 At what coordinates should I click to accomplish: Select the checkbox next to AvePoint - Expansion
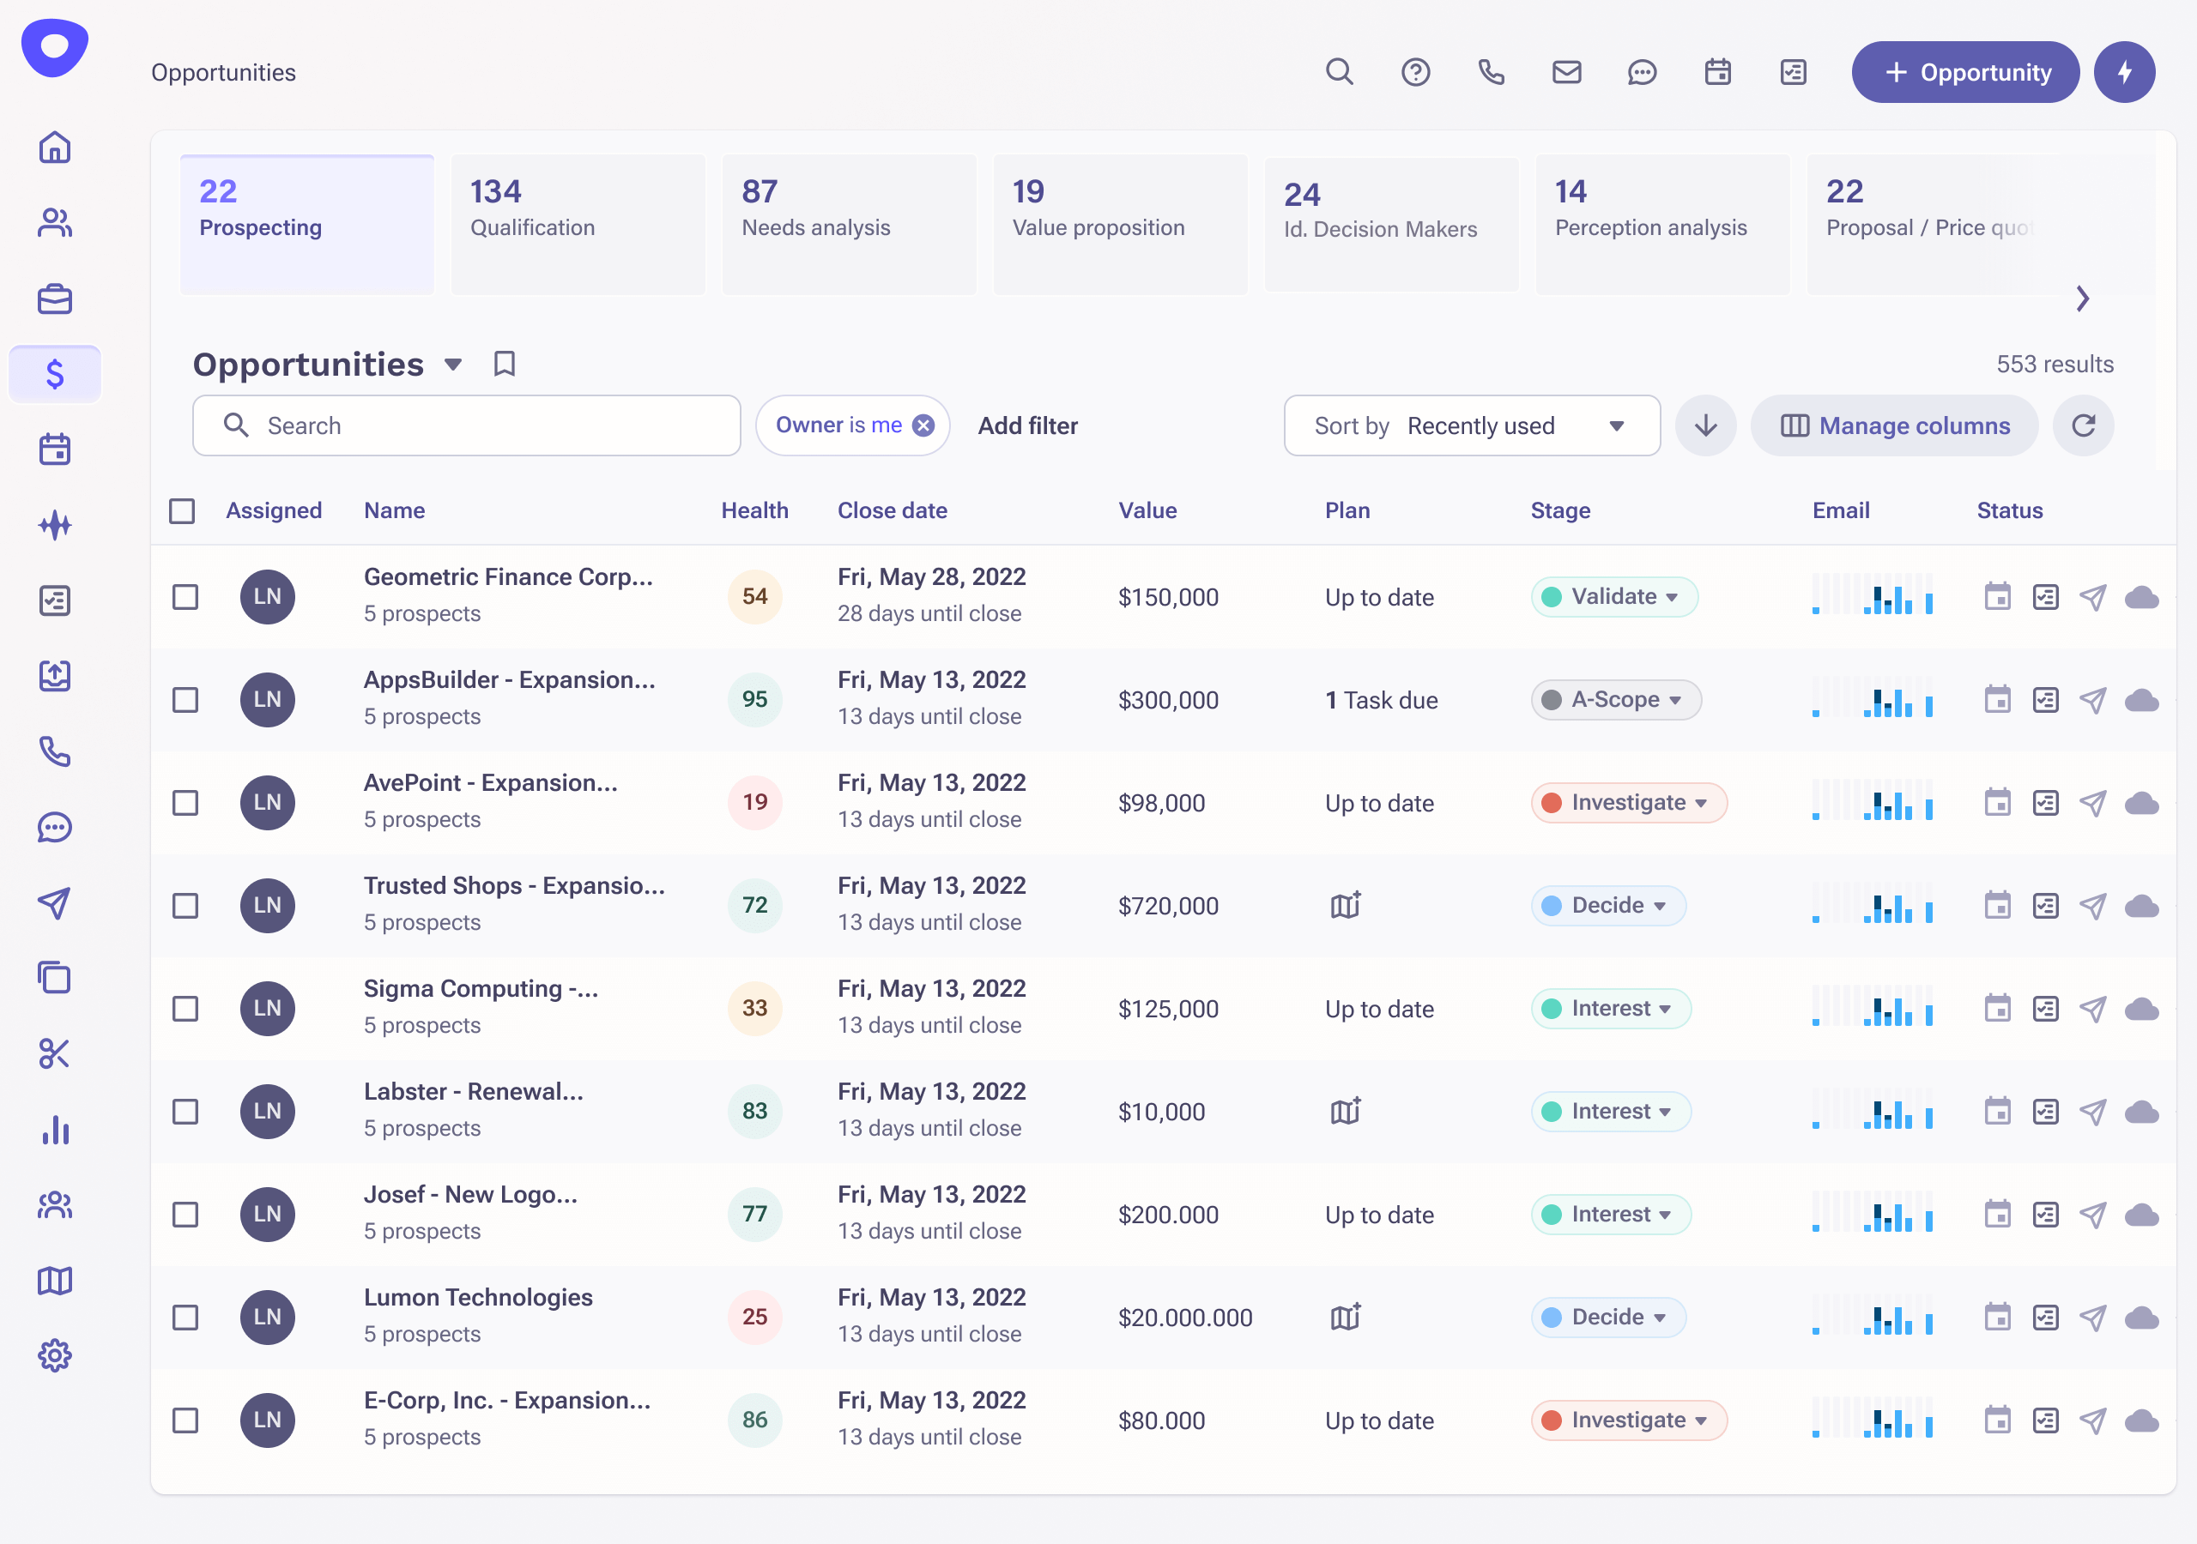[185, 803]
